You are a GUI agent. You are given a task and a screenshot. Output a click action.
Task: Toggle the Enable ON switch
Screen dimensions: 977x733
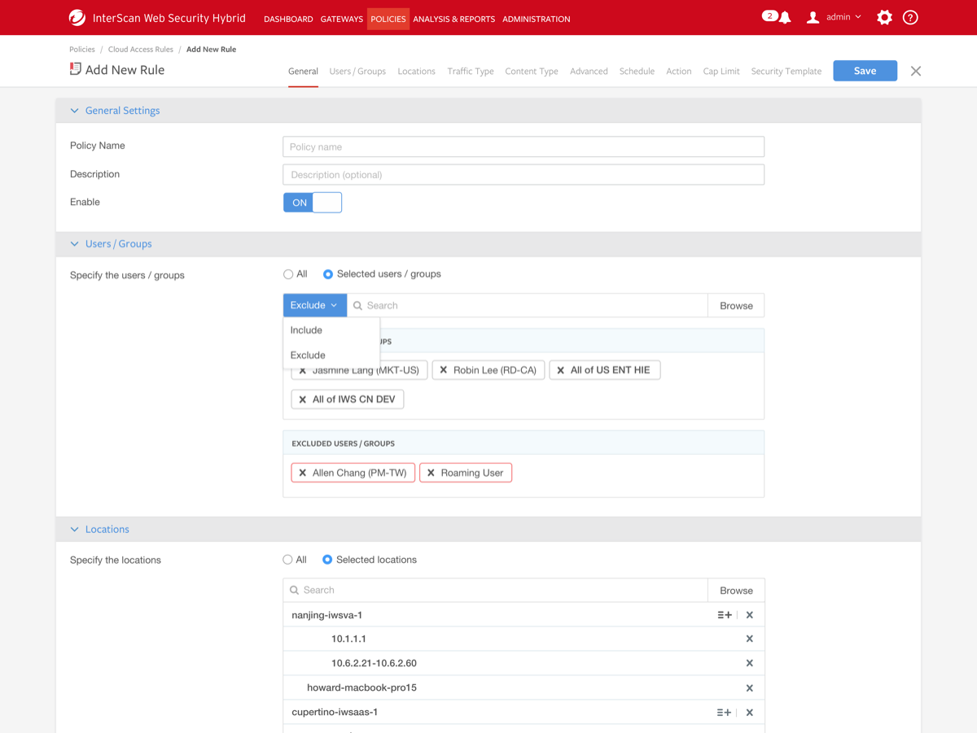[x=313, y=203]
